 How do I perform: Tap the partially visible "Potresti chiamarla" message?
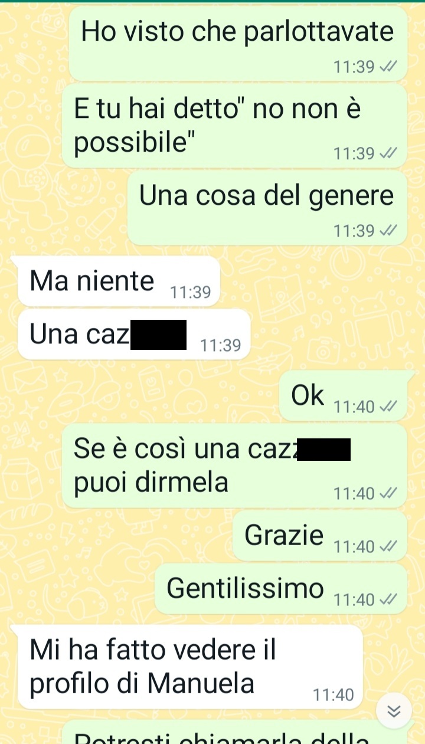pyautogui.click(x=234, y=732)
